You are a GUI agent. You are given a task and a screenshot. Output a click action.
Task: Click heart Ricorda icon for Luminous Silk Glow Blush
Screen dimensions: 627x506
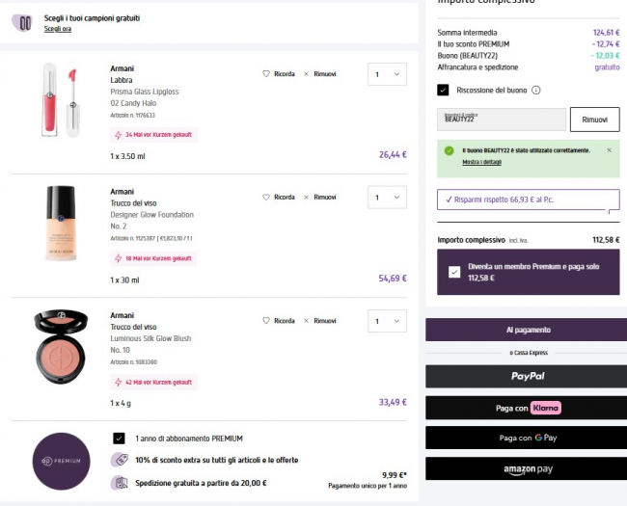click(266, 320)
